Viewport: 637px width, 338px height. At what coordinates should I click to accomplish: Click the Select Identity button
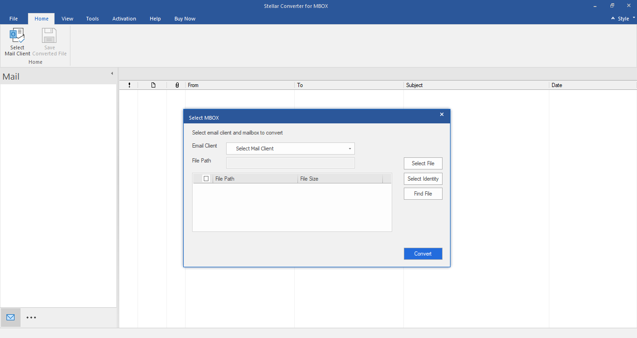point(423,179)
